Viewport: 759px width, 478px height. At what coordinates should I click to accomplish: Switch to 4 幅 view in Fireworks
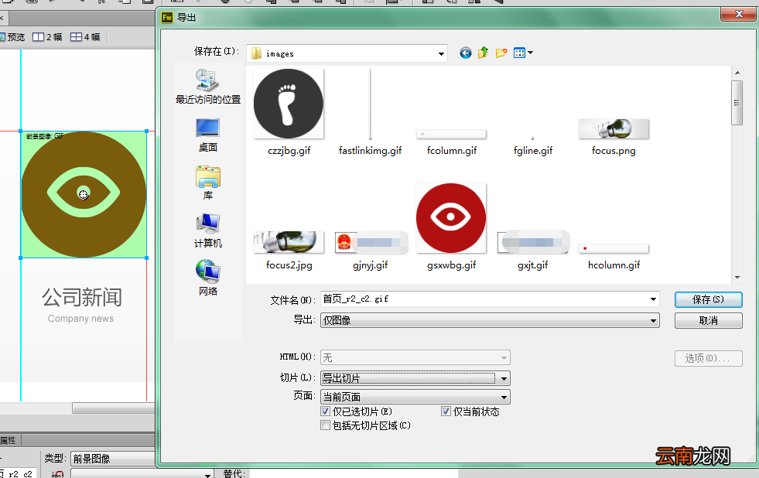coord(85,37)
